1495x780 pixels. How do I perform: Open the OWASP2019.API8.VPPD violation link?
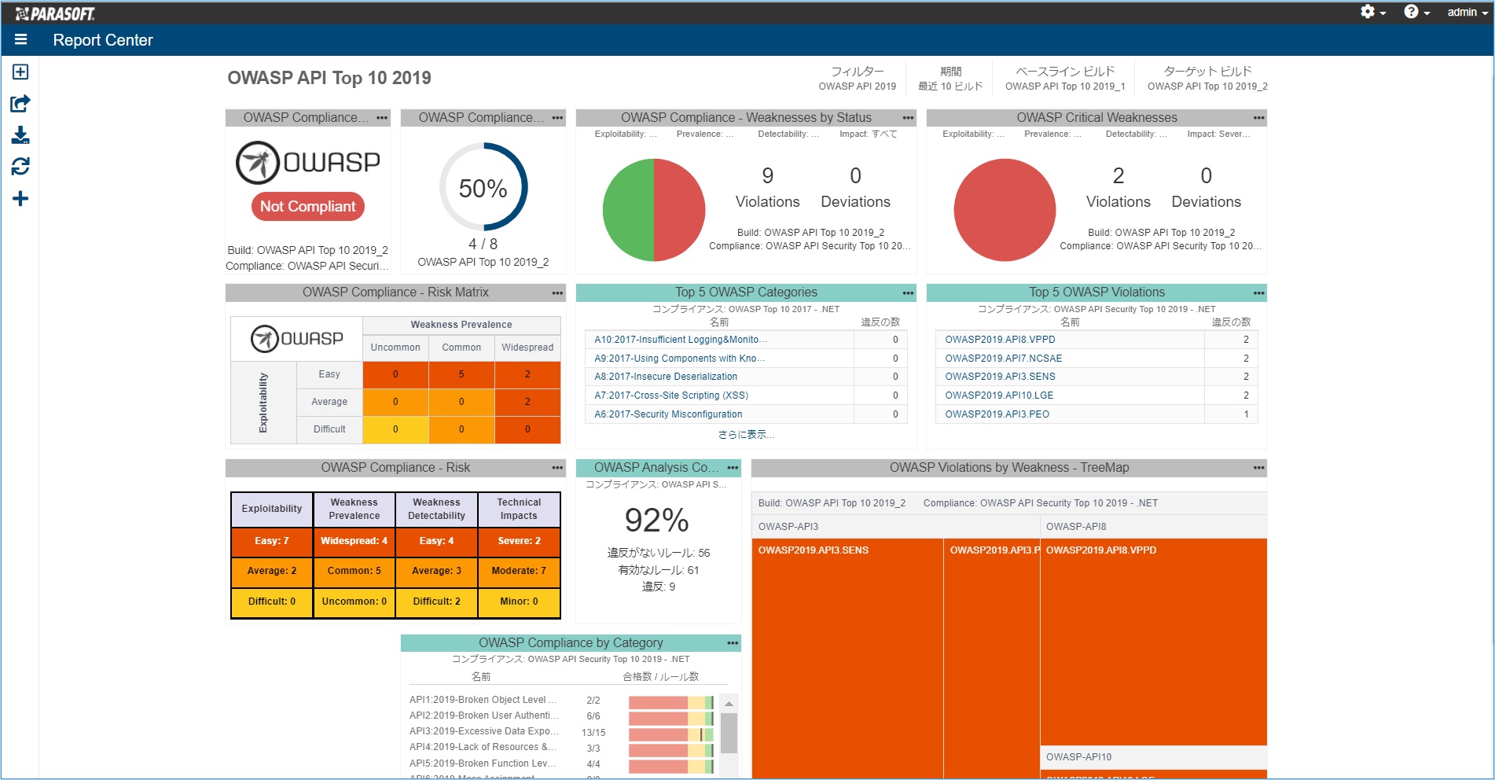click(x=1000, y=340)
